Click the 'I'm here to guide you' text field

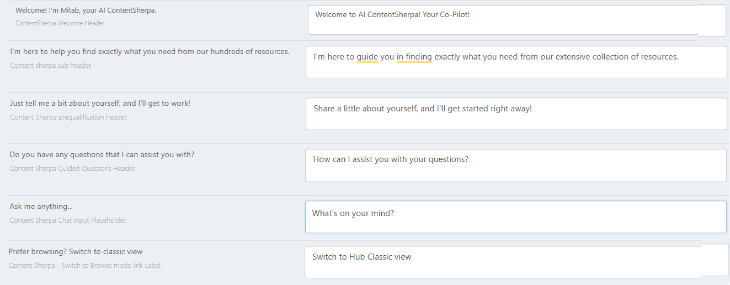tap(516, 62)
